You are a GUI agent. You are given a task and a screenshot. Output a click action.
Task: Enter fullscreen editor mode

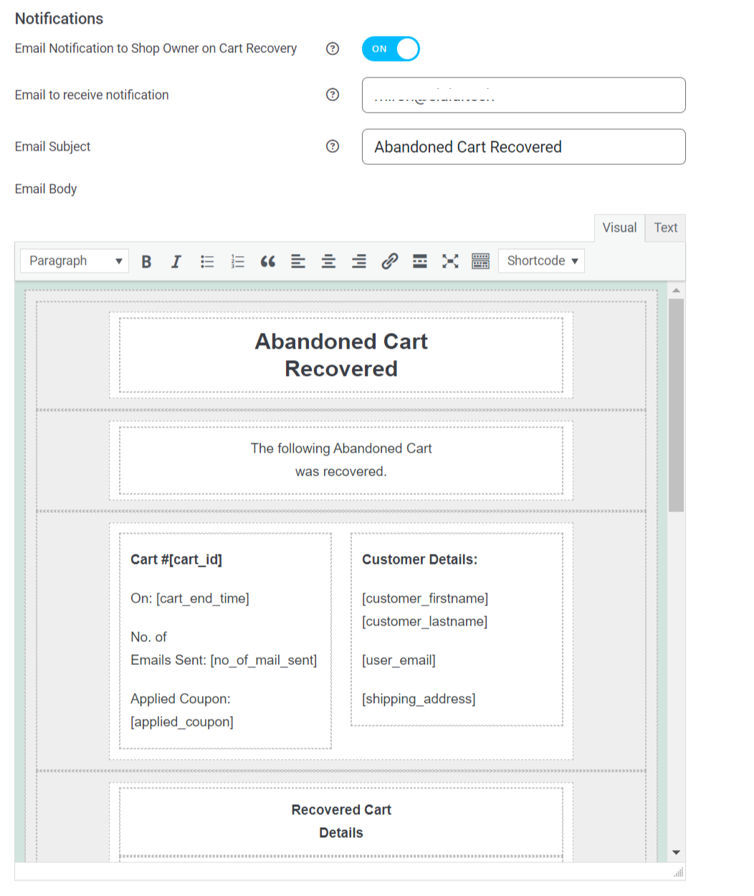450,261
